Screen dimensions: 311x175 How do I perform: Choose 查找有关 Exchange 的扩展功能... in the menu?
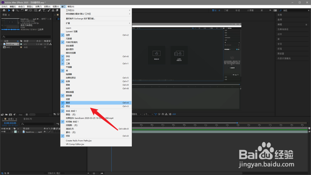pyautogui.click(x=96, y=19)
